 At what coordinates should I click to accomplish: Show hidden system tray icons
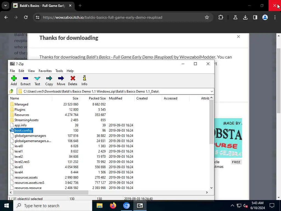232,206
